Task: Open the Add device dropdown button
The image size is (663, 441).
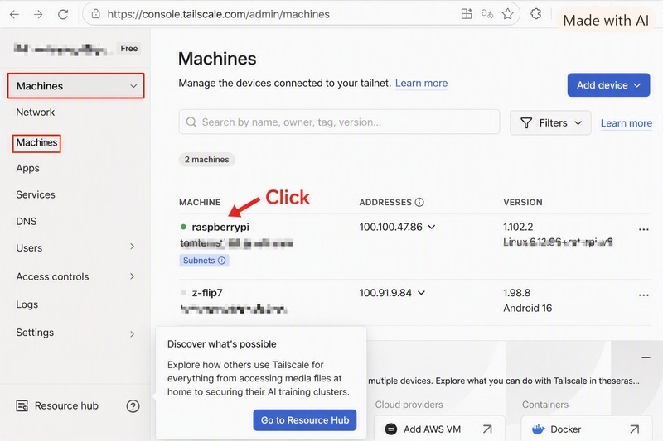Action: (608, 85)
